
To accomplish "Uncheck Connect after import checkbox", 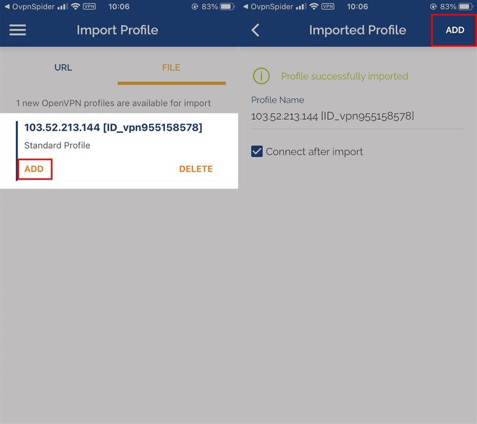I will 257,151.
